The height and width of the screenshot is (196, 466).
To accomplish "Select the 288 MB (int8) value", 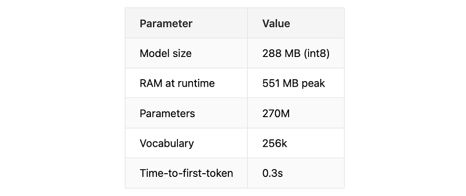I will (296, 53).
